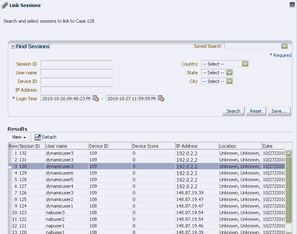Open the State select dropdown
Image resolution: width=297 pixels, height=234 pixels.
[229, 73]
